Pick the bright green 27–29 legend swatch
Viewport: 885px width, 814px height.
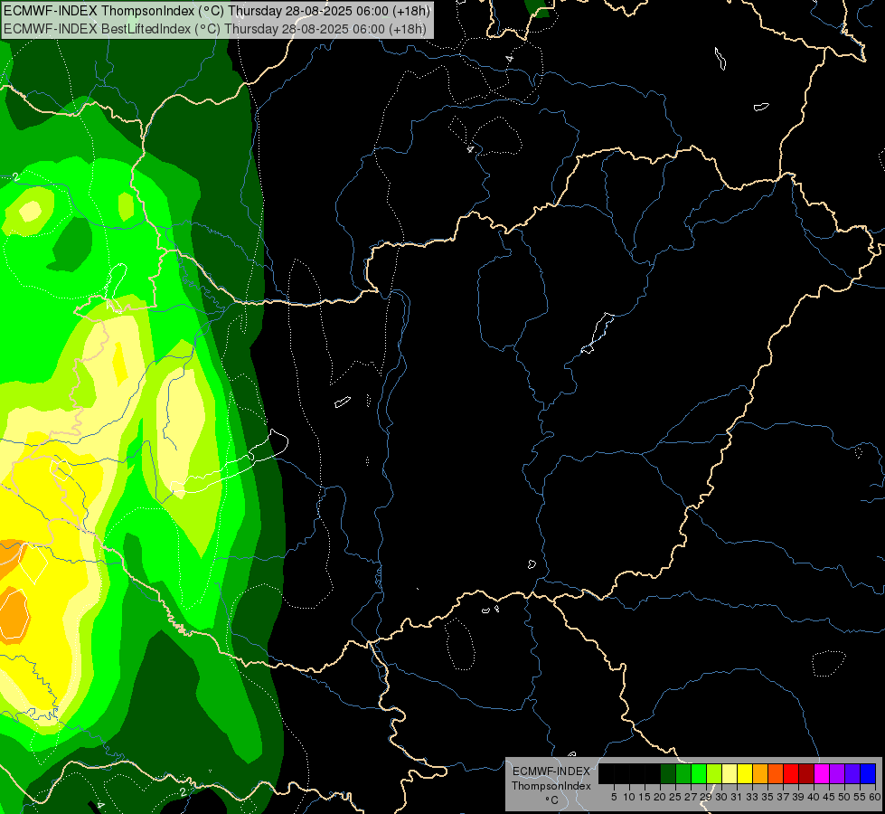[x=699, y=773]
